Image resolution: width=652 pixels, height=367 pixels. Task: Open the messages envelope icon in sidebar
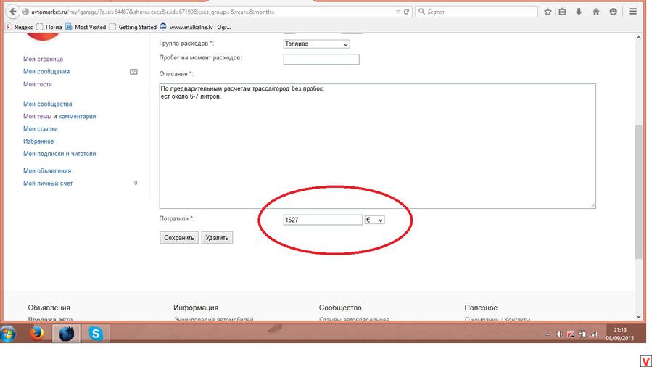click(133, 72)
